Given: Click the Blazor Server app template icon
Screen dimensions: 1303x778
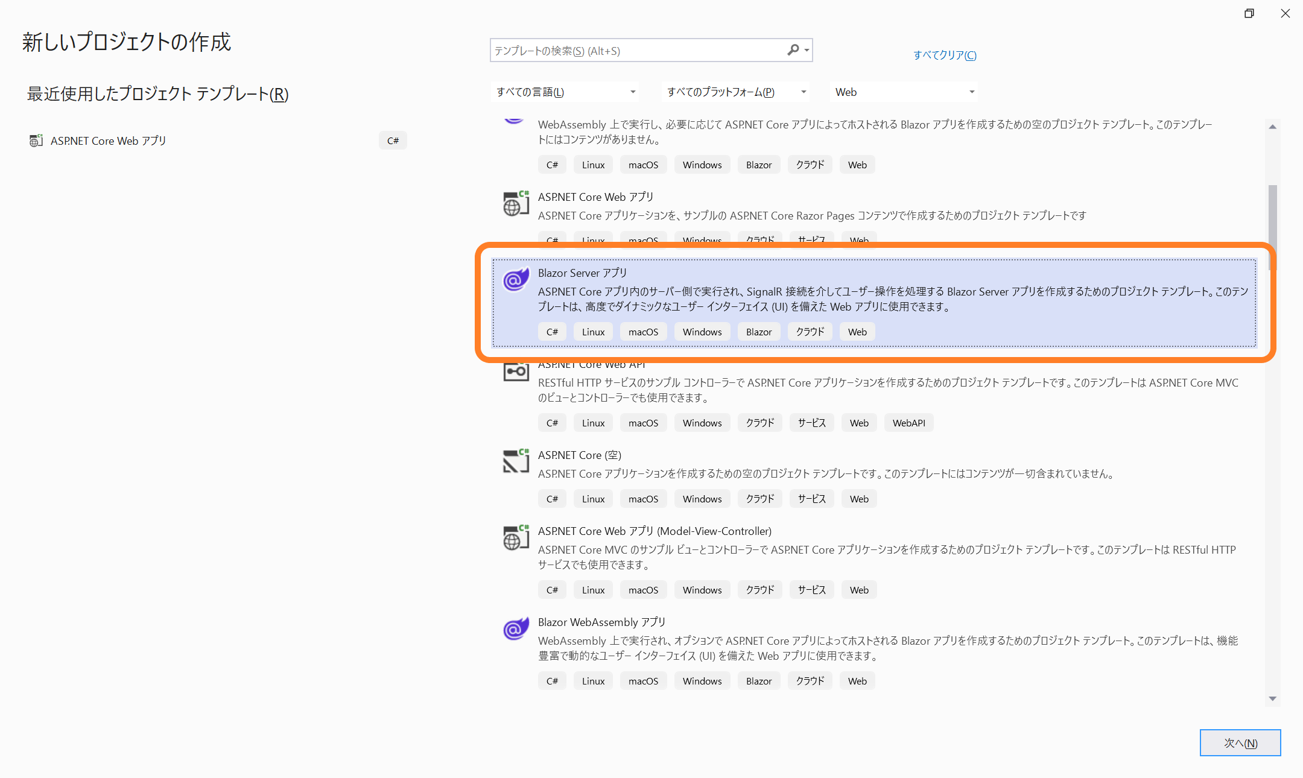Looking at the screenshot, I should [x=516, y=279].
